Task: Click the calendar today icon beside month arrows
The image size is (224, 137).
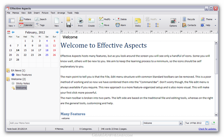Action: coord(9,32)
